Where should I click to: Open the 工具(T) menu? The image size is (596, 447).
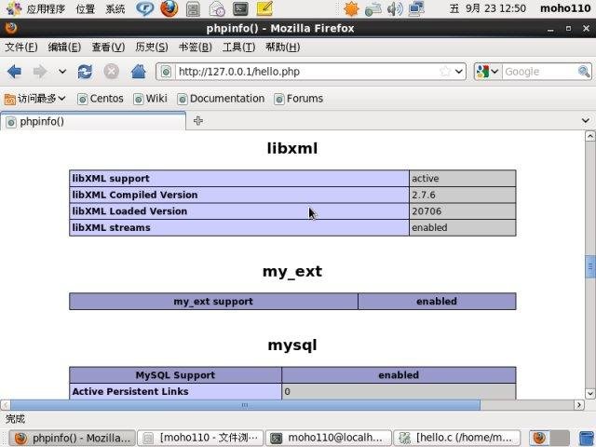[x=238, y=47]
